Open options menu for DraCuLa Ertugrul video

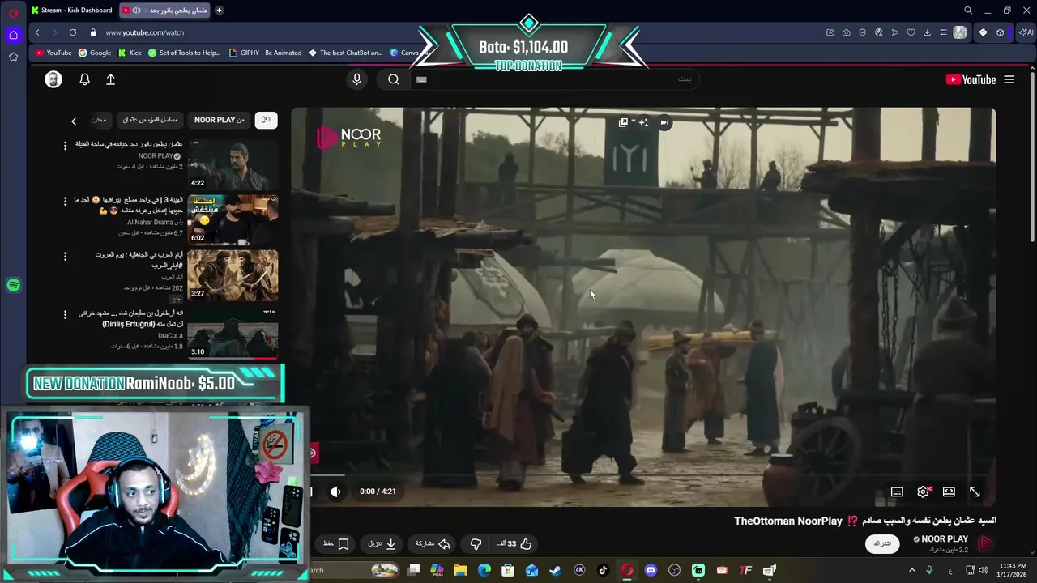(66, 313)
